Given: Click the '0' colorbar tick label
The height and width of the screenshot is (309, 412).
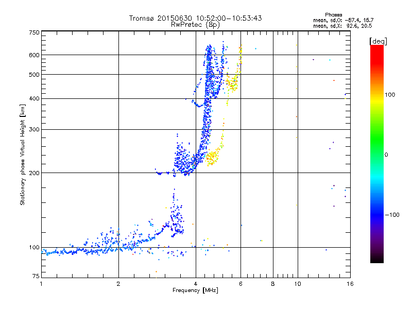Looking at the screenshot, I should click(x=386, y=155).
